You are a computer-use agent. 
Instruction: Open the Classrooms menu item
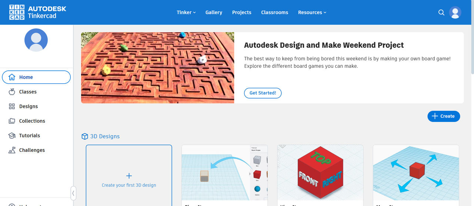[274, 12]
